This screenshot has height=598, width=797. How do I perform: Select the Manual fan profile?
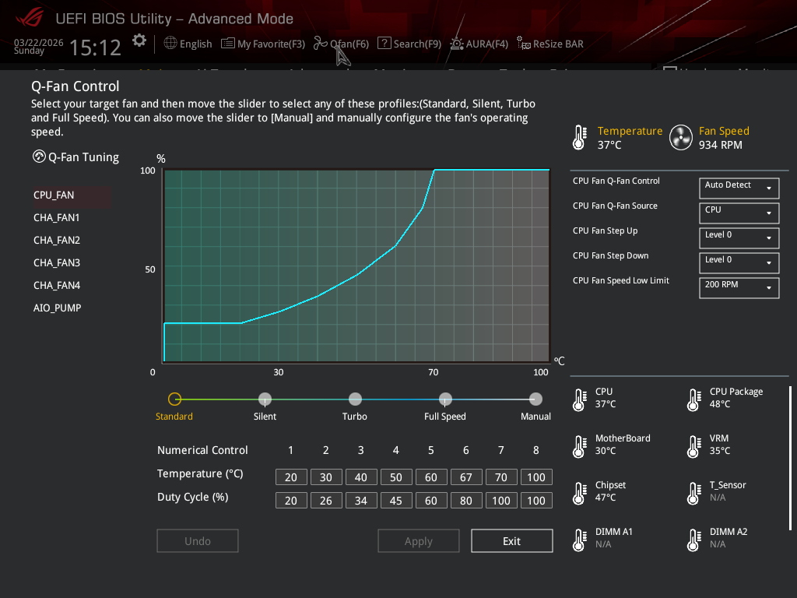pos(535,399)
